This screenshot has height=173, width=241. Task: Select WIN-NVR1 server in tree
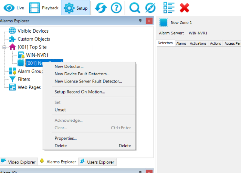37,55
